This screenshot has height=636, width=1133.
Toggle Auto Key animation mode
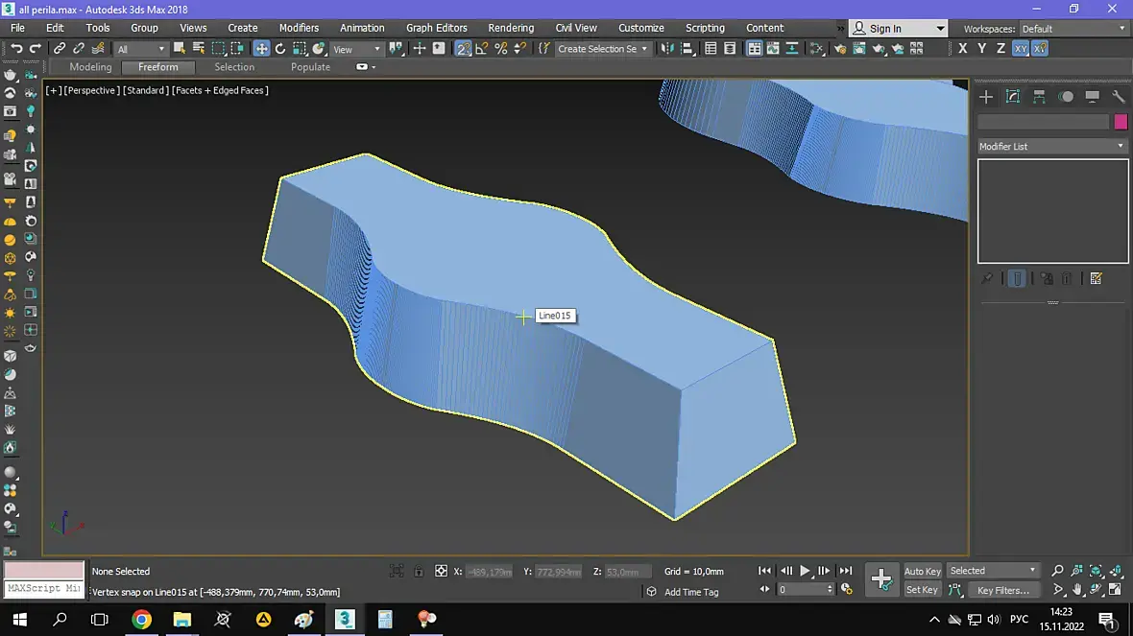[x=922, y=571]
